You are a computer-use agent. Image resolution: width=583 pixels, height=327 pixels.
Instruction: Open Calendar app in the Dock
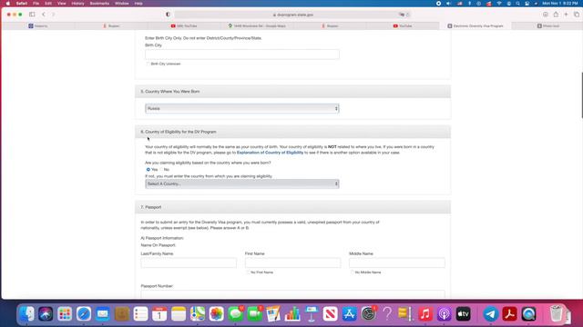coord(159,314)
